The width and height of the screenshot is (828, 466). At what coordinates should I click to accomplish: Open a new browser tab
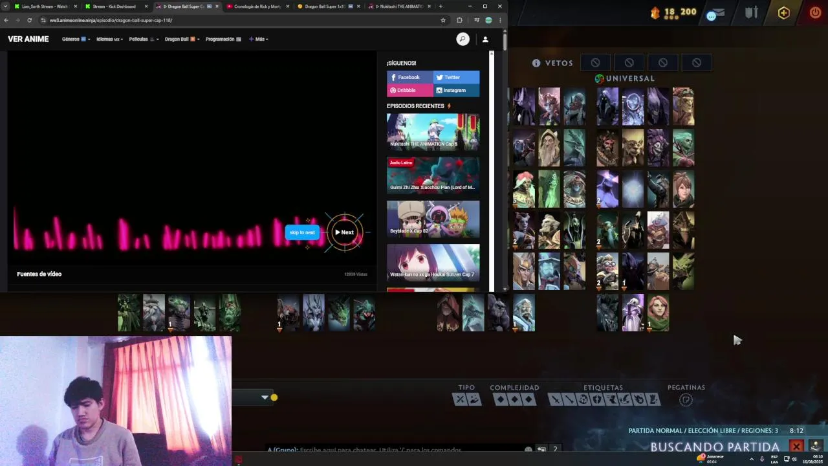point(441,6)
